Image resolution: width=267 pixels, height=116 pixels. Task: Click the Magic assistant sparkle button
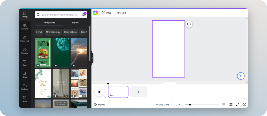click(x=240, y=76)
